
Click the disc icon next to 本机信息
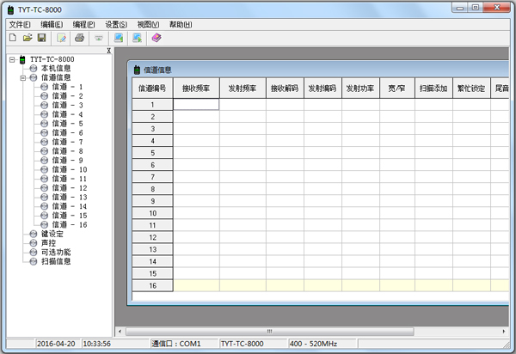pyautogui.click(x=34, y=69)
